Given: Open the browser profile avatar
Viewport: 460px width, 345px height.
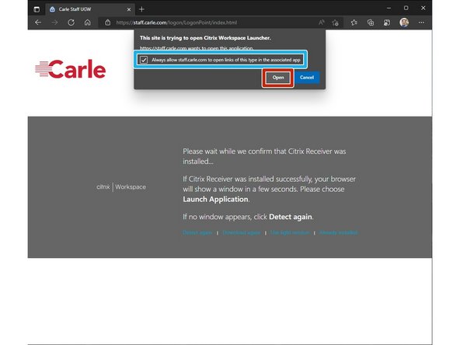Looking at the screenshot, I should tap(404, 23).
